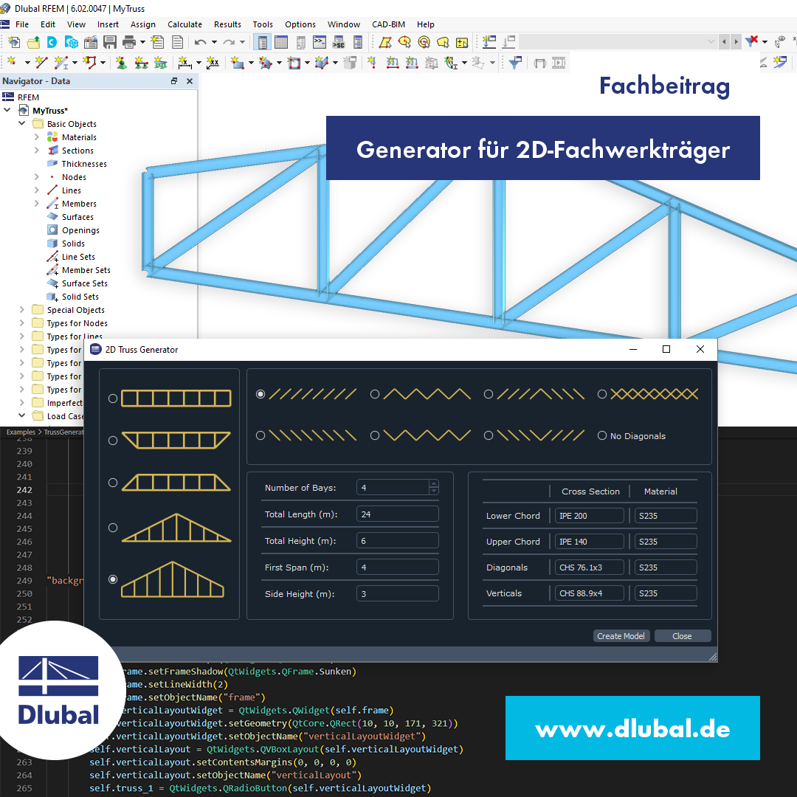The width and height of the screenshot is (797, 797).
Task: Open the Options menu
Action: click(x=300, y=24)
